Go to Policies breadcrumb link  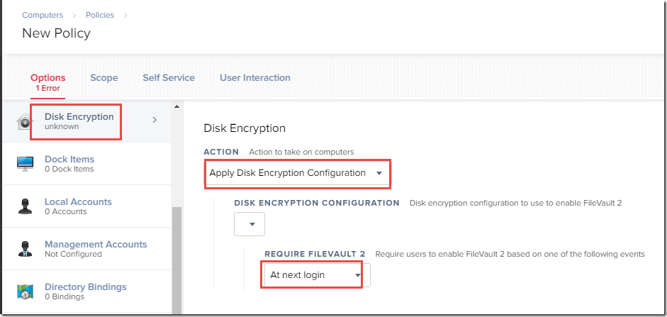point(100,15)
